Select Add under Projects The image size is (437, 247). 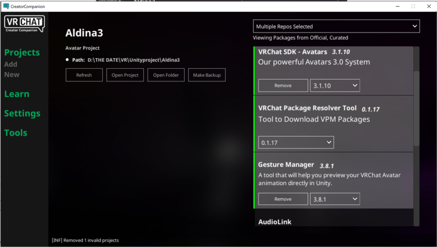pos(11,64)
